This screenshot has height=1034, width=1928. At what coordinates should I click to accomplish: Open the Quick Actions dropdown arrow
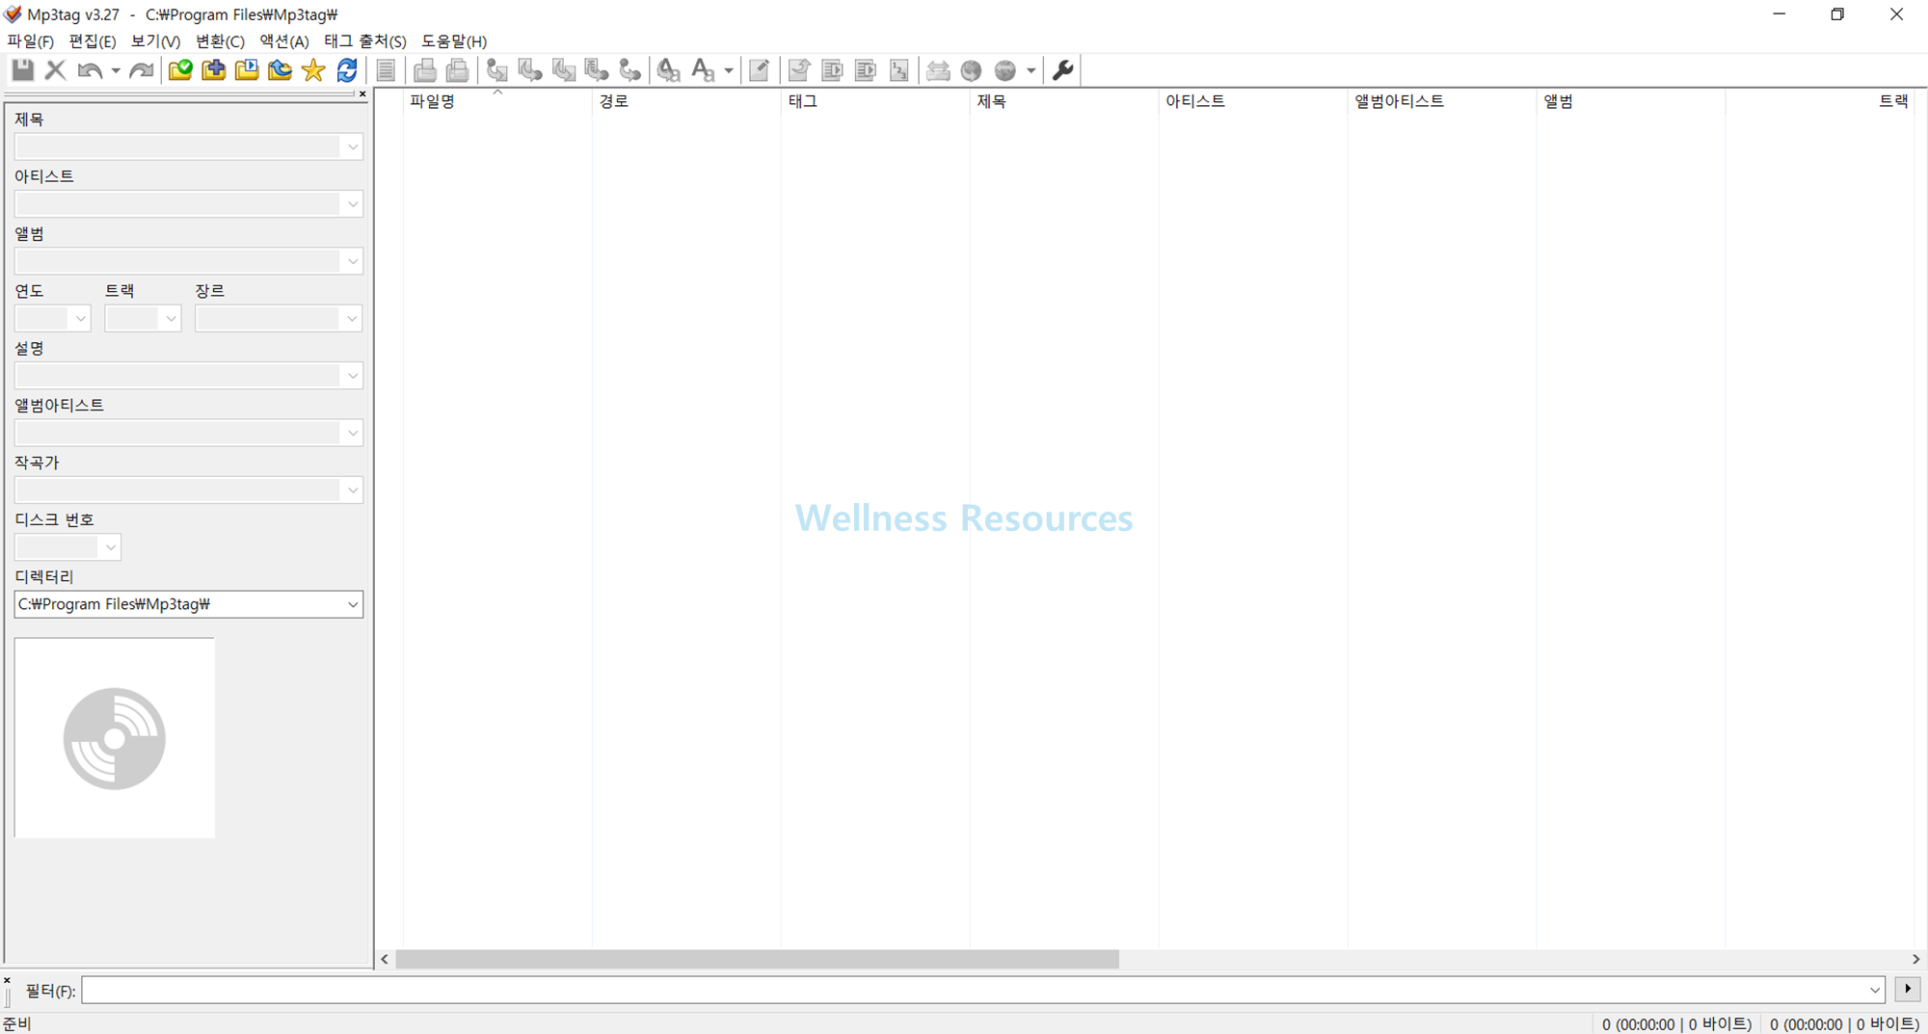coord(729,70)
